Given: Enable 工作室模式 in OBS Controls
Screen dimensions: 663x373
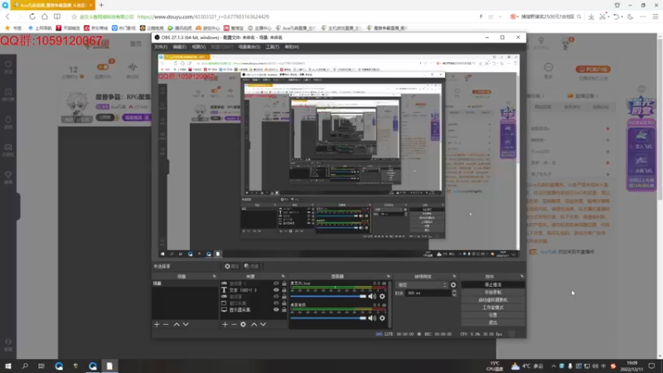Looking at the screenshot, I should (493, 308).
